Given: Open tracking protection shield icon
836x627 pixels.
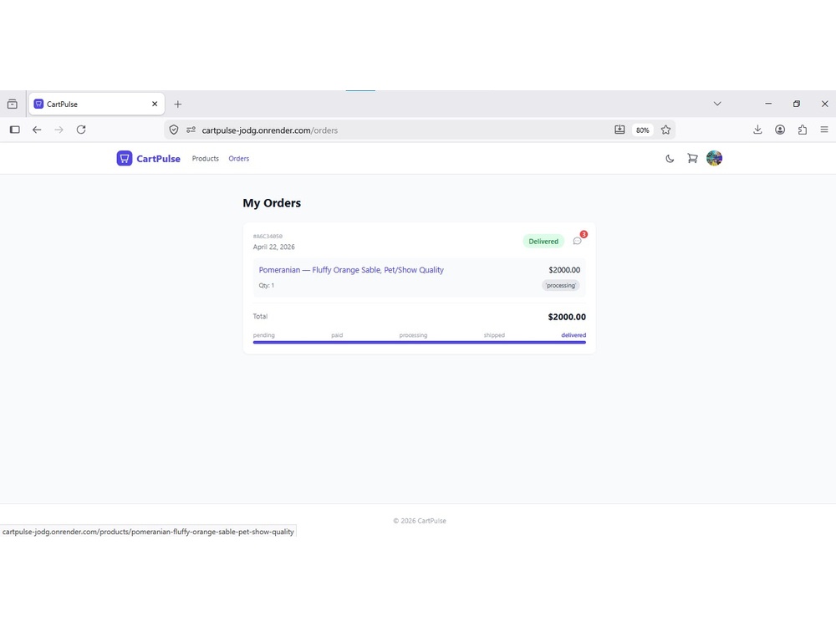Looking at the screenshot, I should pyautogui.click(x=174, y=130).
